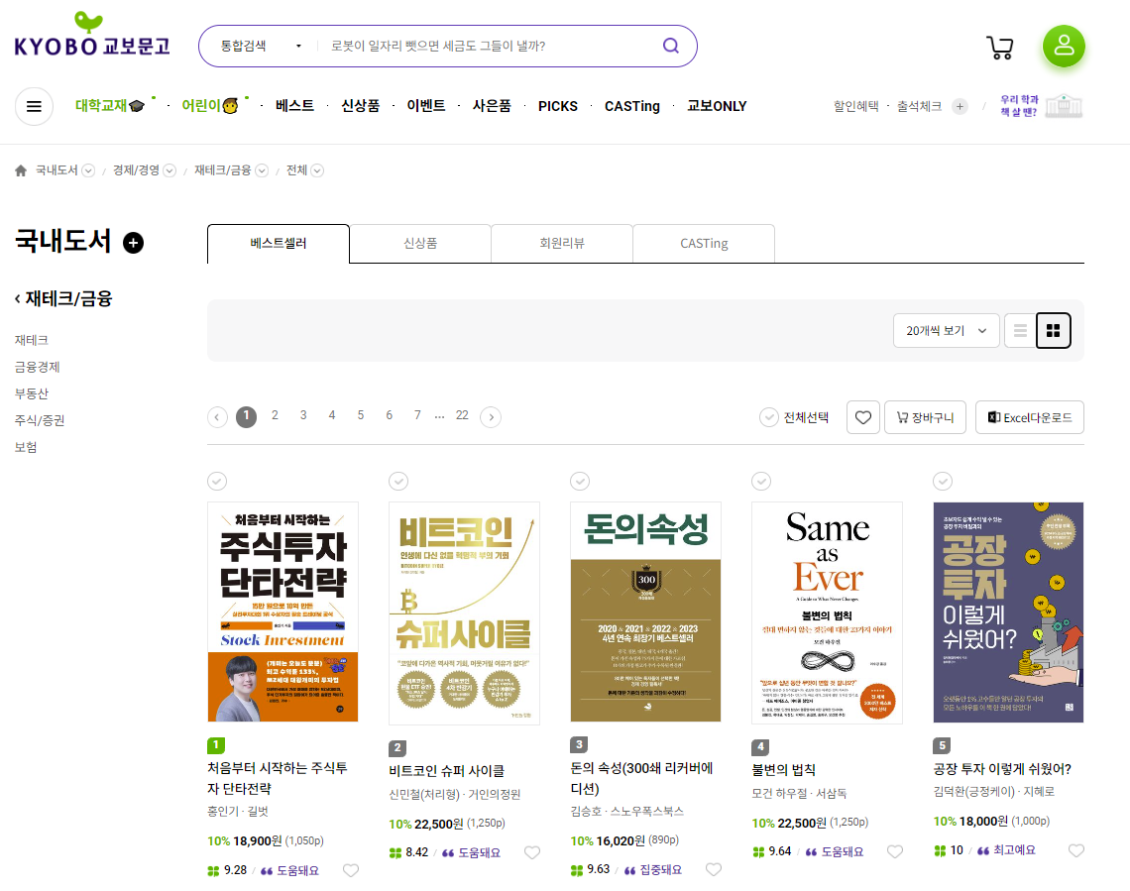1130x891 pixels.
Task: Open the 주식/증권 sidebar category
Action: pos(40,420)
